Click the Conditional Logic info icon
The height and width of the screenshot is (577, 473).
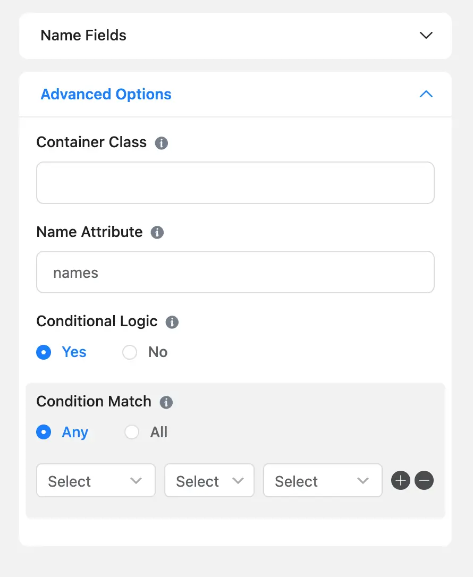[x=172, y=322]
